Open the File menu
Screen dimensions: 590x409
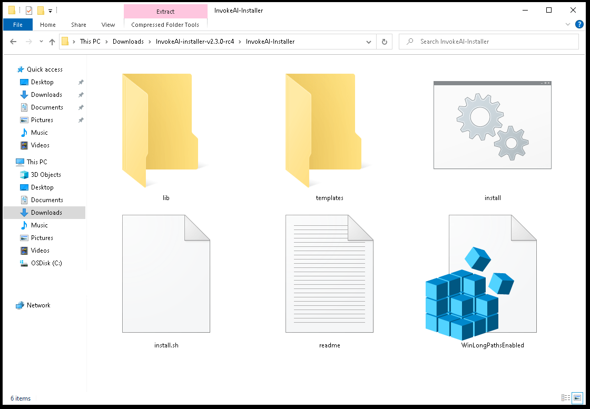coord(18,25)
